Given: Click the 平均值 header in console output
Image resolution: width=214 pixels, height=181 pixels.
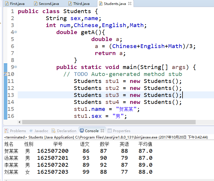Looking at the screenshot, I should click(145, 144).
